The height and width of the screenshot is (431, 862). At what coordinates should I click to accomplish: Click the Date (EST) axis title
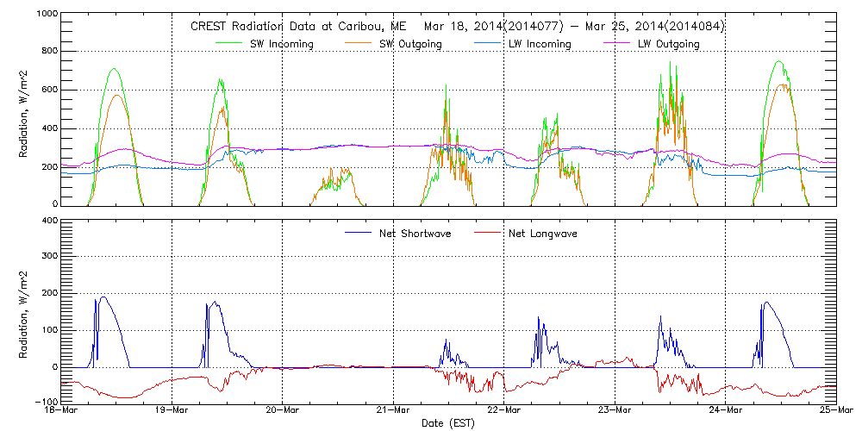tap(449, 423)
